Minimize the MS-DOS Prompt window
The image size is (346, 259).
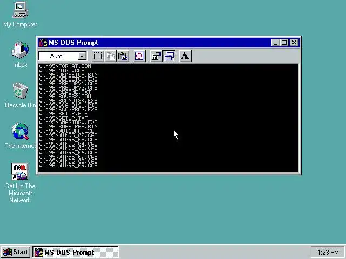[x=275, y=43]
